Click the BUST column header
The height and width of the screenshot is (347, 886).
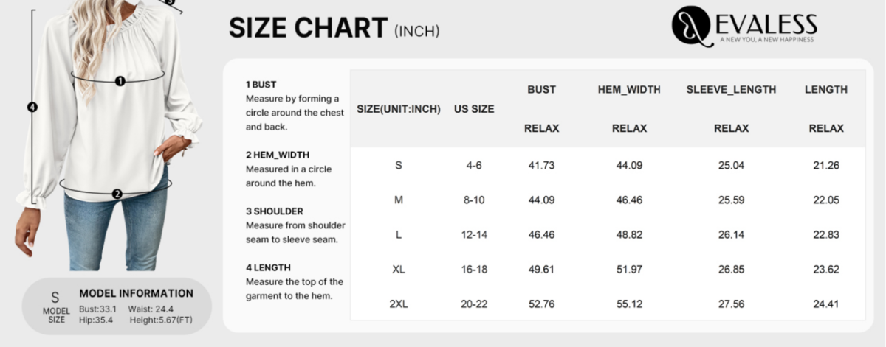(x=541, y=89)
